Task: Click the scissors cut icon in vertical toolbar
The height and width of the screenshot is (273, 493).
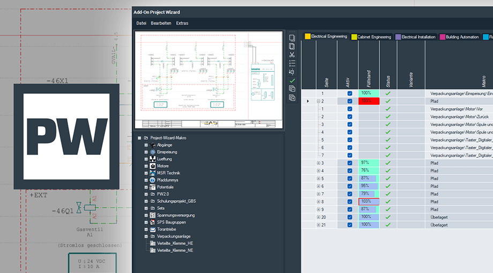Action: pos(292,55)
